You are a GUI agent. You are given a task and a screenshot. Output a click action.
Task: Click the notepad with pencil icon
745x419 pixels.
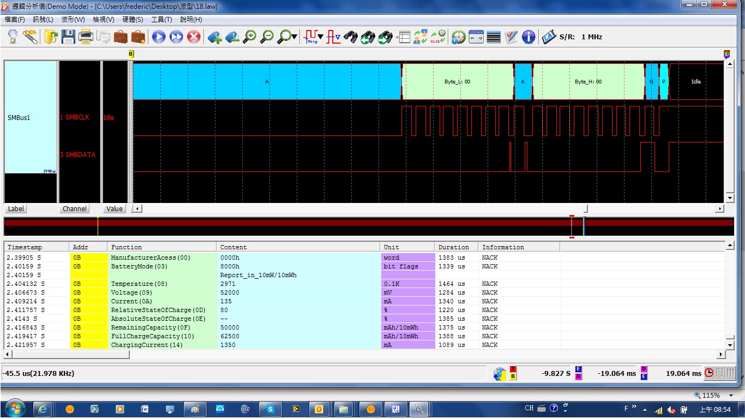[511, 37]
